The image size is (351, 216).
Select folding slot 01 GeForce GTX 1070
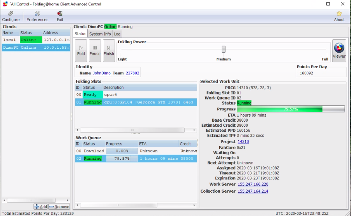pyautogui.click(x=136, y=102)
